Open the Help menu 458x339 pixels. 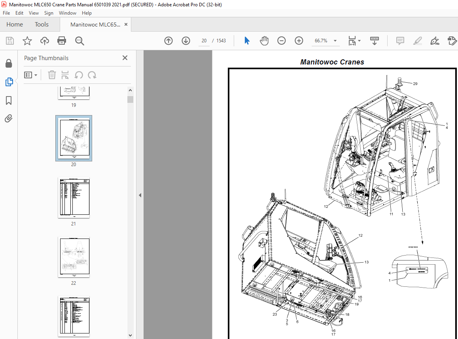click(x=87, y=13)
